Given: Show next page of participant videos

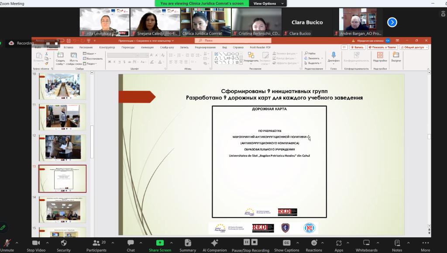Looking at the screenshot, I should click(392, 22).
